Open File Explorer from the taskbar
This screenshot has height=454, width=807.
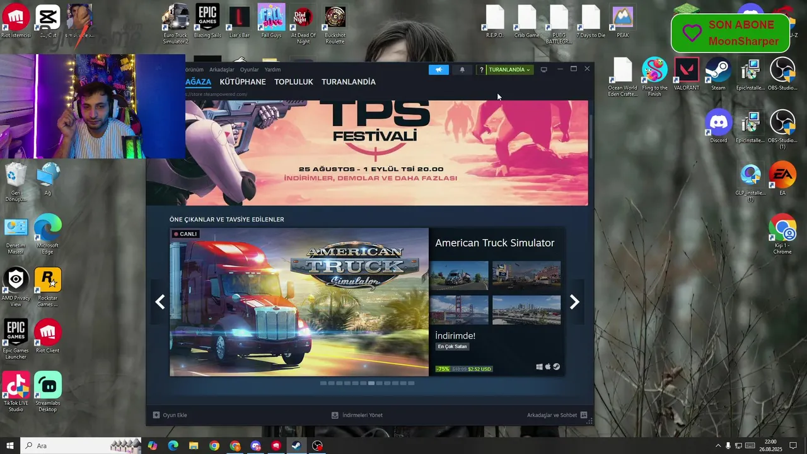pyautogui.click(x=194, y=446)
